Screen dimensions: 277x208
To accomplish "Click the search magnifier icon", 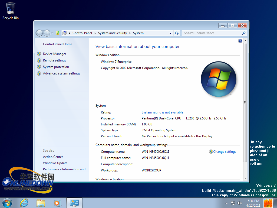I will tap(244, 33).
